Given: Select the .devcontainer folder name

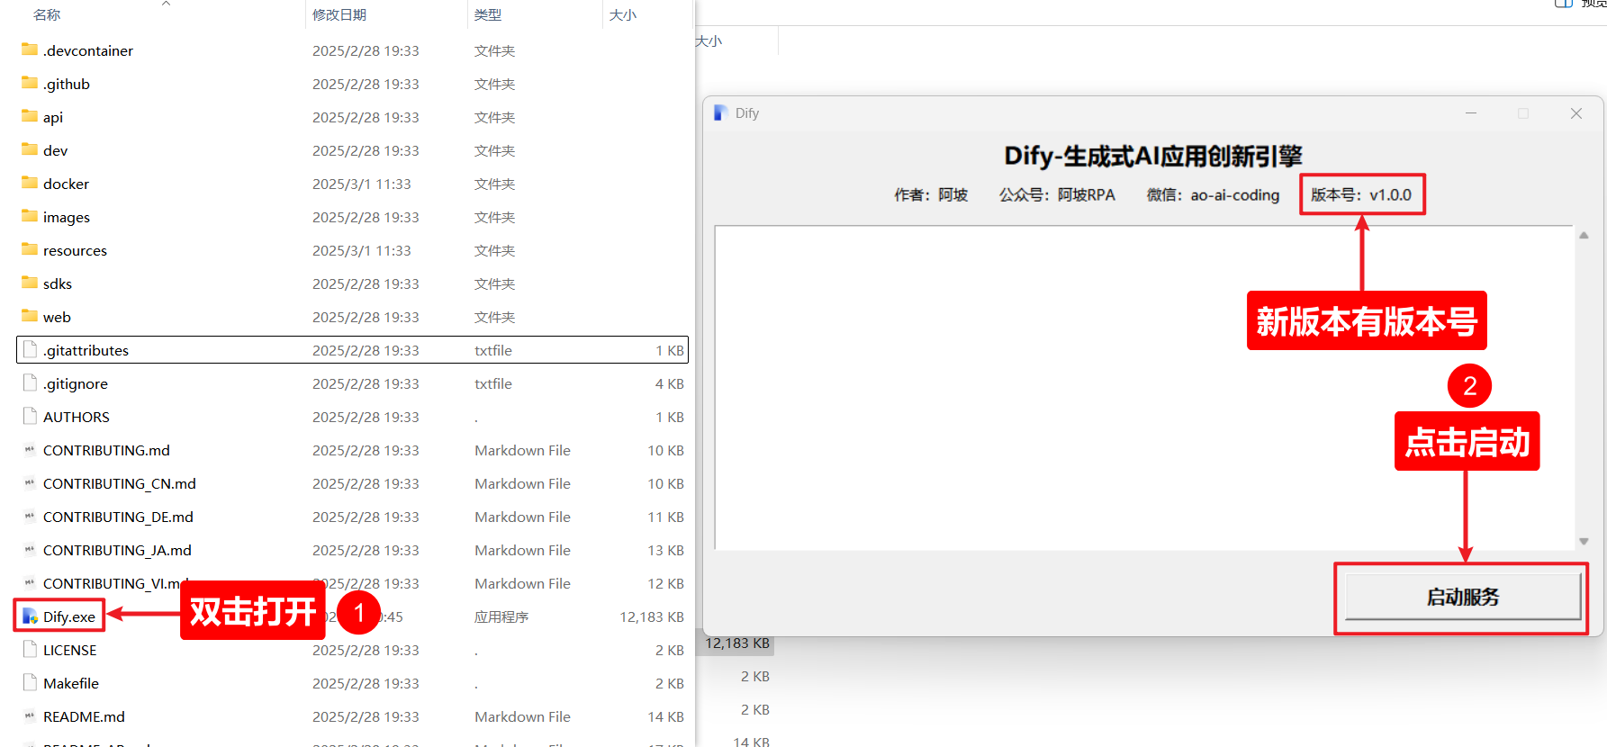Looking at the screenshot, I should (88, 50).
